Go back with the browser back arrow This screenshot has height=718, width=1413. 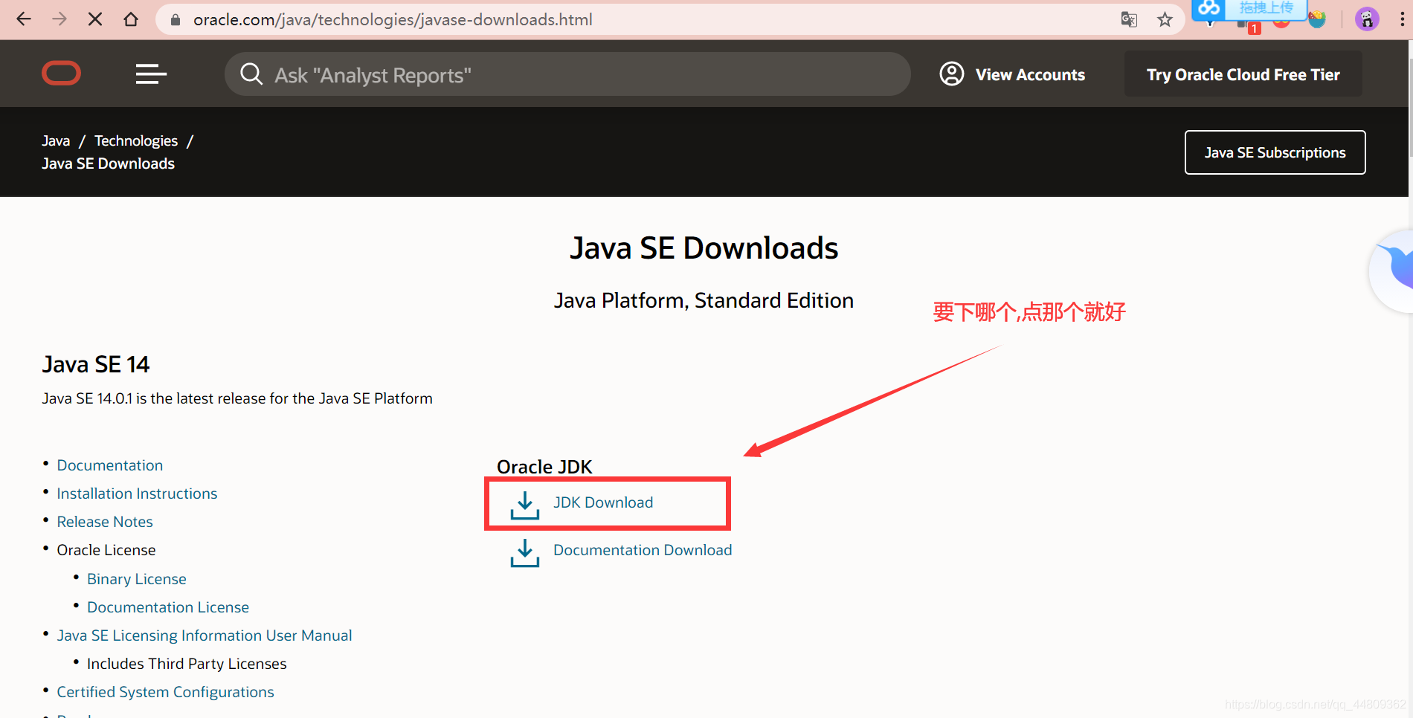(24, 19)
